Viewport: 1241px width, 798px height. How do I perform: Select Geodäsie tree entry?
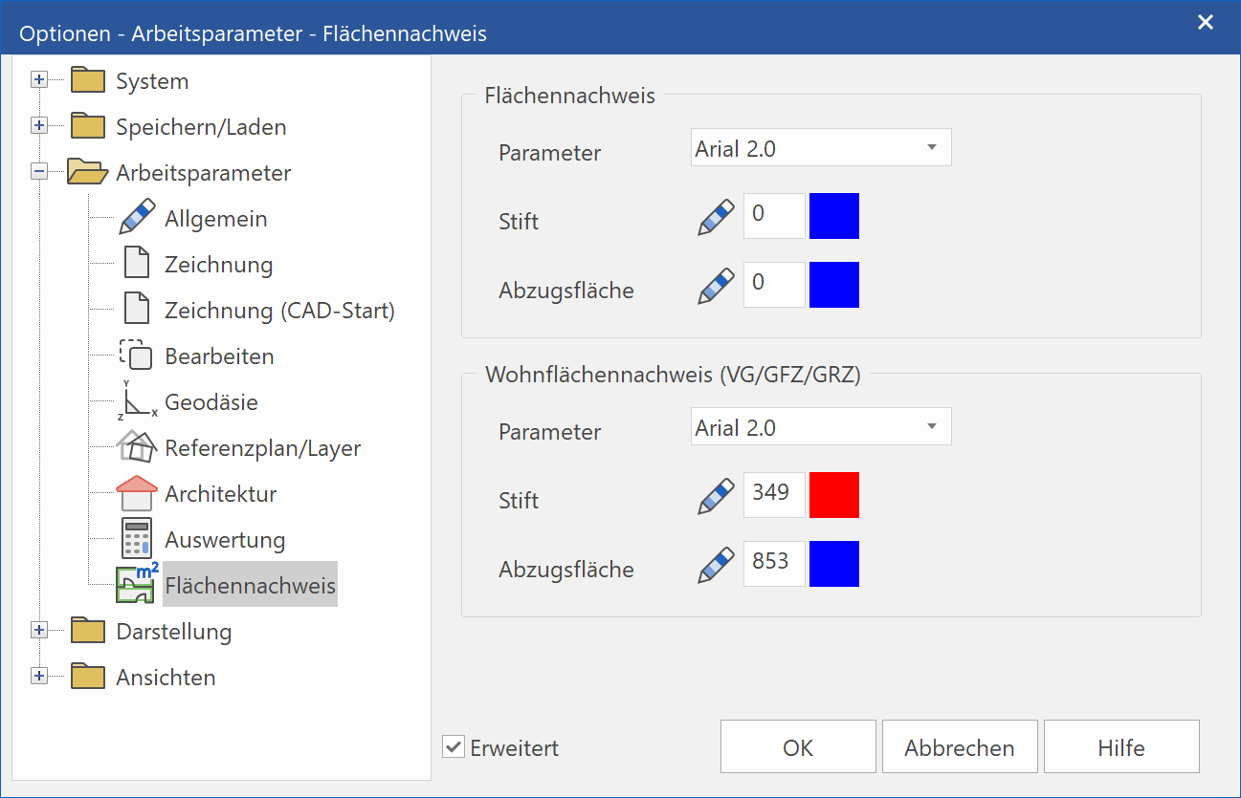[211, 402]
